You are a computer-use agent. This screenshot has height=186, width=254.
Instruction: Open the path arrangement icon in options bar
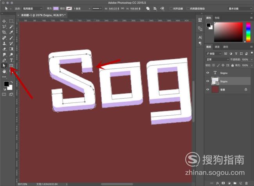pos(162,9)
